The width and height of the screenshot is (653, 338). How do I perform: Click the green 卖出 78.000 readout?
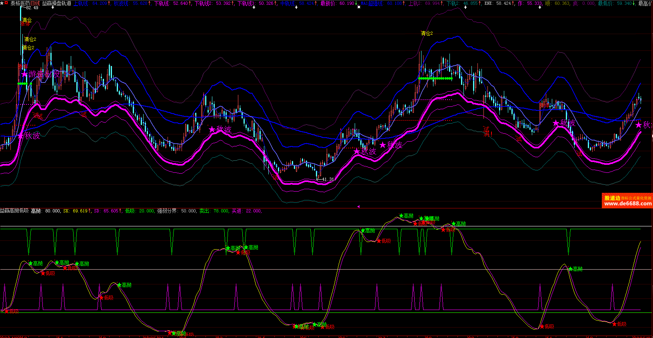pos(214,211)
